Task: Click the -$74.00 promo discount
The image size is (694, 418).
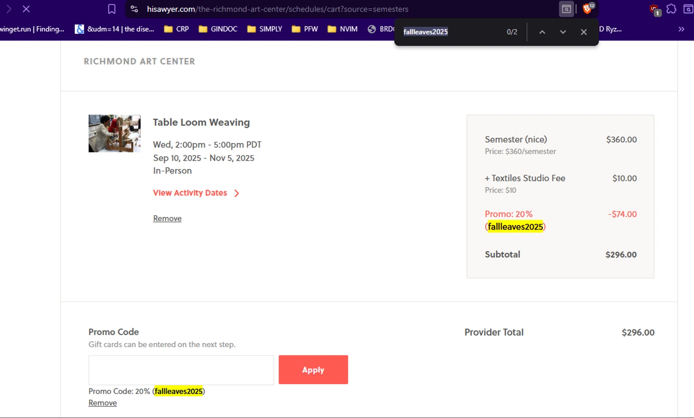Action: (x=622, y=214)
